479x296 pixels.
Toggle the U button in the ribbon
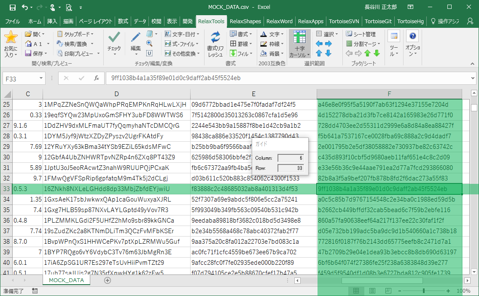pos(149,54)
